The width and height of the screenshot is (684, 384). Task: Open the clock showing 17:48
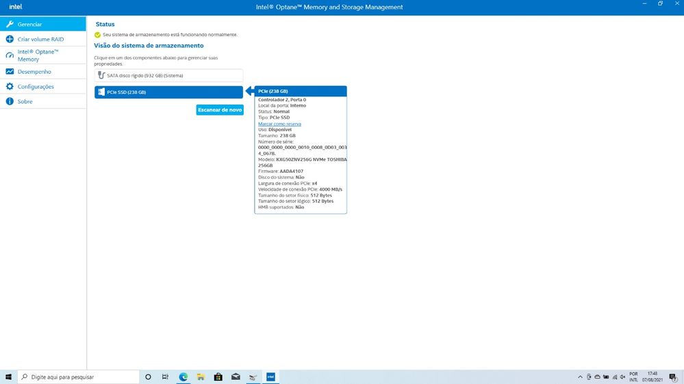pyautogui.click(x=652, y=376)
